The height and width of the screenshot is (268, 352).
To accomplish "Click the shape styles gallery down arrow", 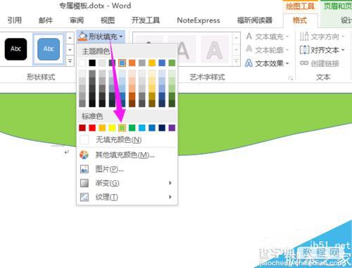I will coord(70,50).
